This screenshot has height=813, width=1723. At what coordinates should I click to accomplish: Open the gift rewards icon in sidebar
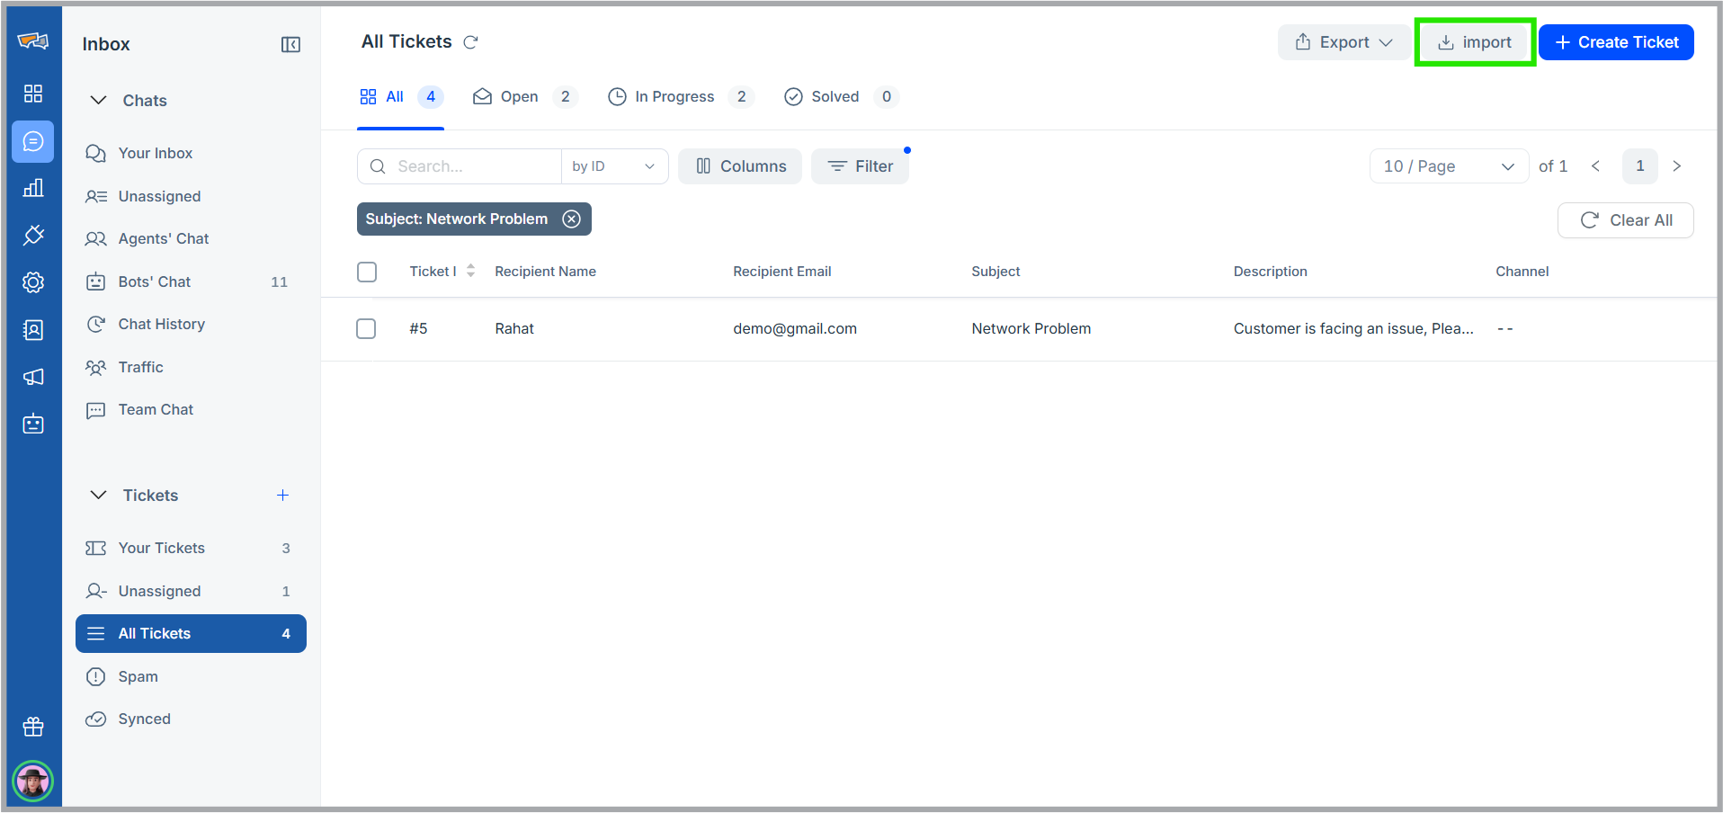click(33, 727)
